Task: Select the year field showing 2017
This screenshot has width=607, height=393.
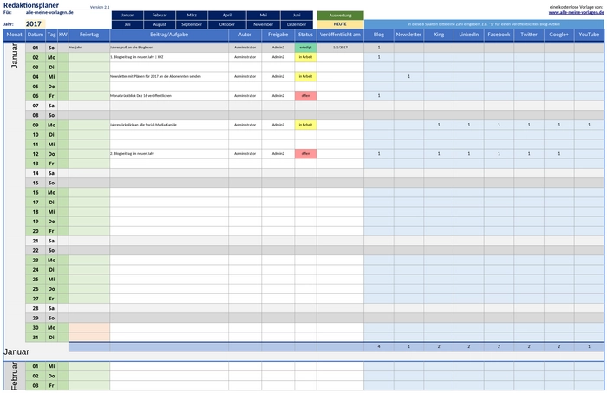Action: pyautogui.click(x=36, y=24)
